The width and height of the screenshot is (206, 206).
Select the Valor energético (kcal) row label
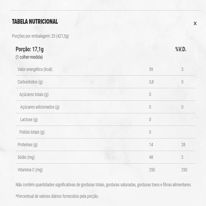pyautogui.click(x=35, y=69)
